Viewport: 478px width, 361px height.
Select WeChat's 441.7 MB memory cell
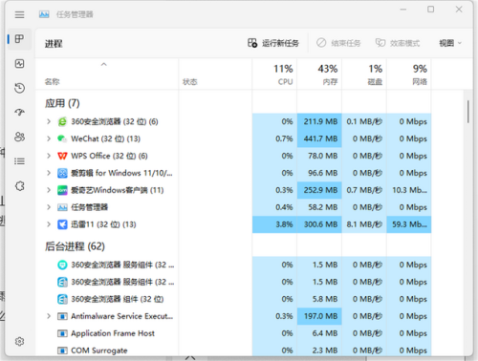coord(319,138)
